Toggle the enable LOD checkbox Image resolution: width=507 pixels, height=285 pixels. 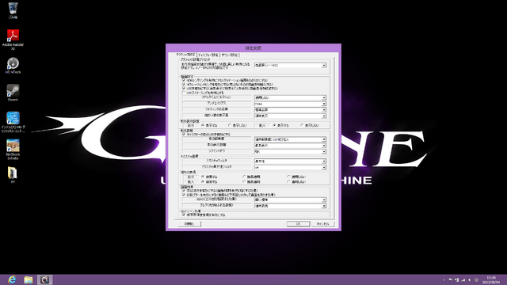(x=184, y=88)
